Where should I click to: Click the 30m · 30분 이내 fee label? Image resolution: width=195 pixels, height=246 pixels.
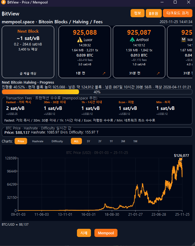[x=55, y=102]
